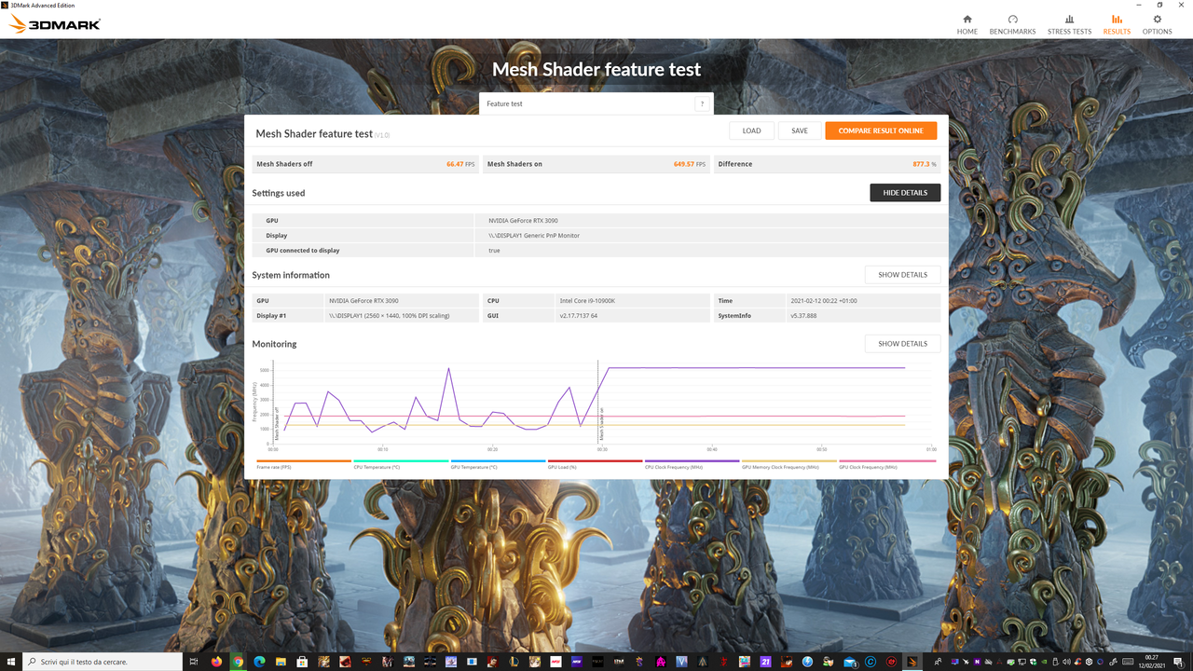Save the Mesh Shader test result
The image size is (1193, 671).
point(799,130)
